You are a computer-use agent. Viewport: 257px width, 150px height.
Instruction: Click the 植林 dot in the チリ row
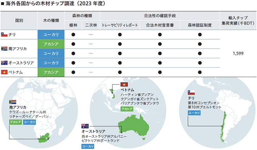pos(73,34)
